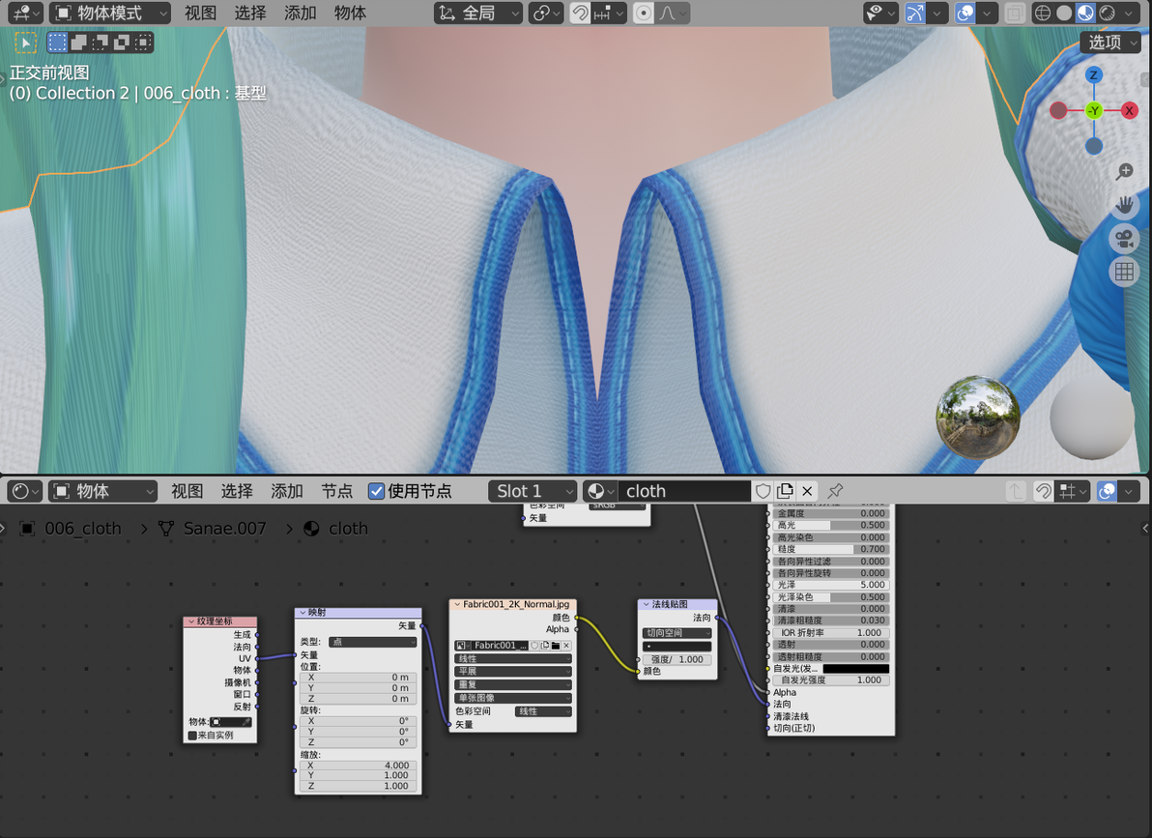The width and height of the screenshot is (1152, 838).
Task: Open the object visibility eye dropdown
Action: pos(880,13)
